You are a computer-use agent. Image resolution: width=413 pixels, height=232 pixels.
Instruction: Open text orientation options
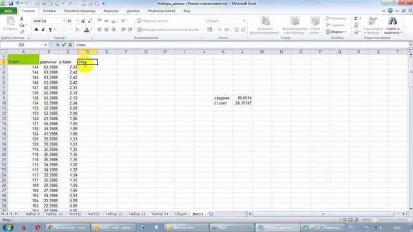(124, 21)
